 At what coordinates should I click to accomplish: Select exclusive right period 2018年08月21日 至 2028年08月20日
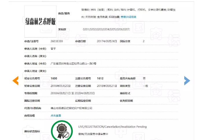click(x=73, y=93)
